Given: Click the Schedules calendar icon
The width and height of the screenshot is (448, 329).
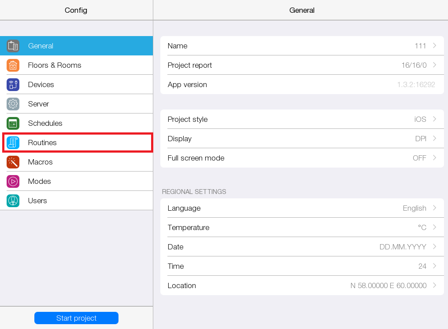Looking at the screenshot, I should [13, 123].
